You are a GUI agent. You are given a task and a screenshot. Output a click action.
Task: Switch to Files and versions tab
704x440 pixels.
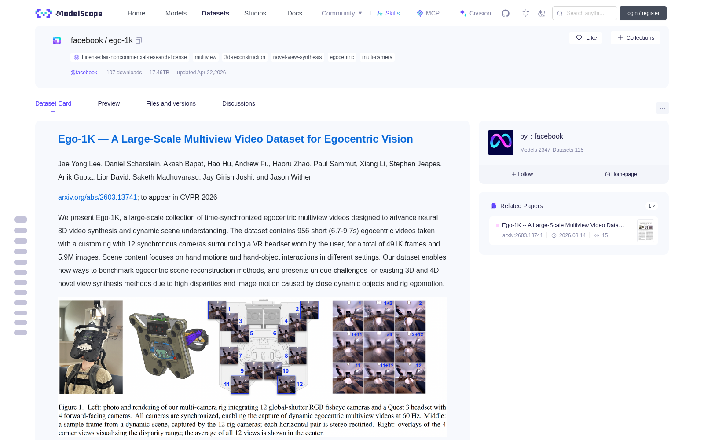coord(171,103)
